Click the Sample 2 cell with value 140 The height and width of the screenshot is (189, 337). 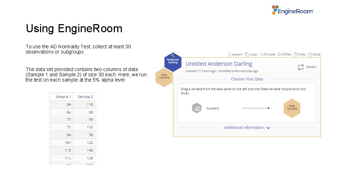(85, 150)
